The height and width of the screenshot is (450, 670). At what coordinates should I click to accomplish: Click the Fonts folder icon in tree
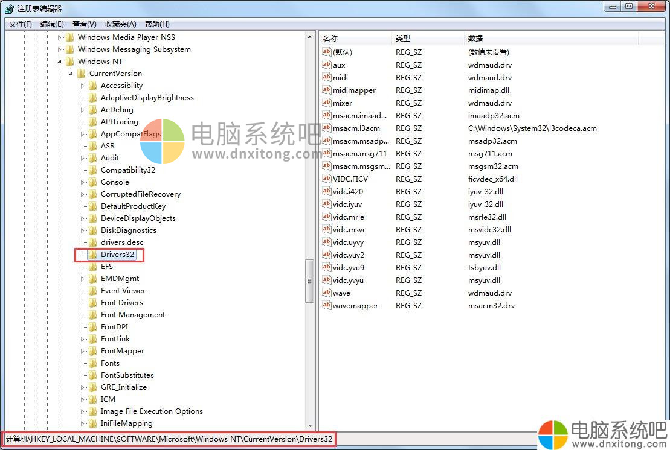pos(92,363)
